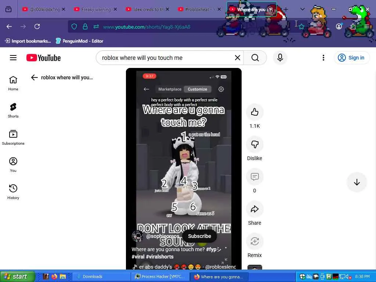This screenshot has width=376, height=282.
Task: Go back to roblox where will you results
Action: click(35, 77)
